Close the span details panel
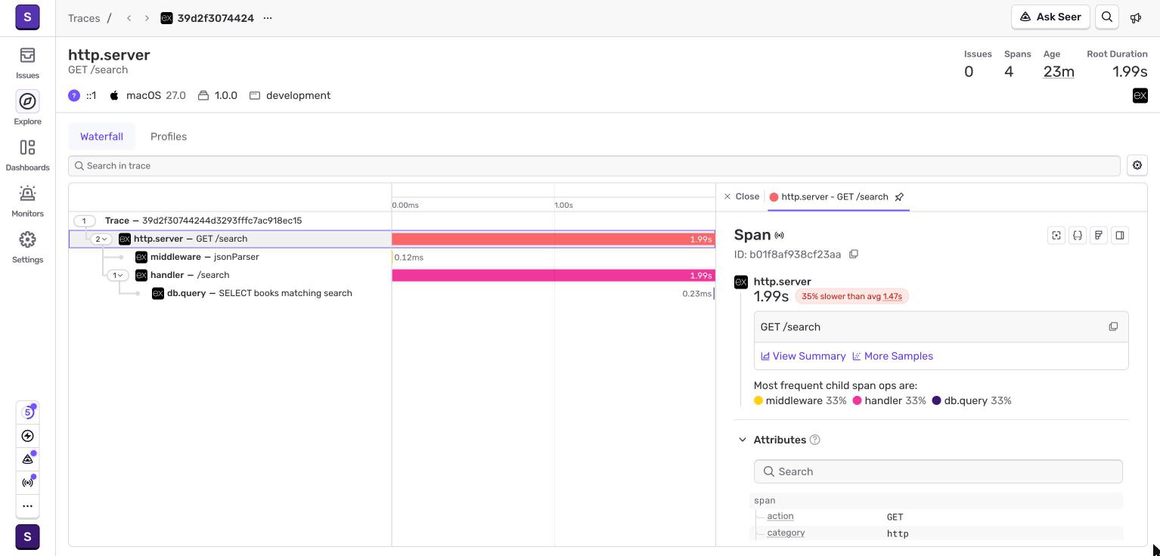Screen dimensions: 1160x556 click(x=741, y=197)
